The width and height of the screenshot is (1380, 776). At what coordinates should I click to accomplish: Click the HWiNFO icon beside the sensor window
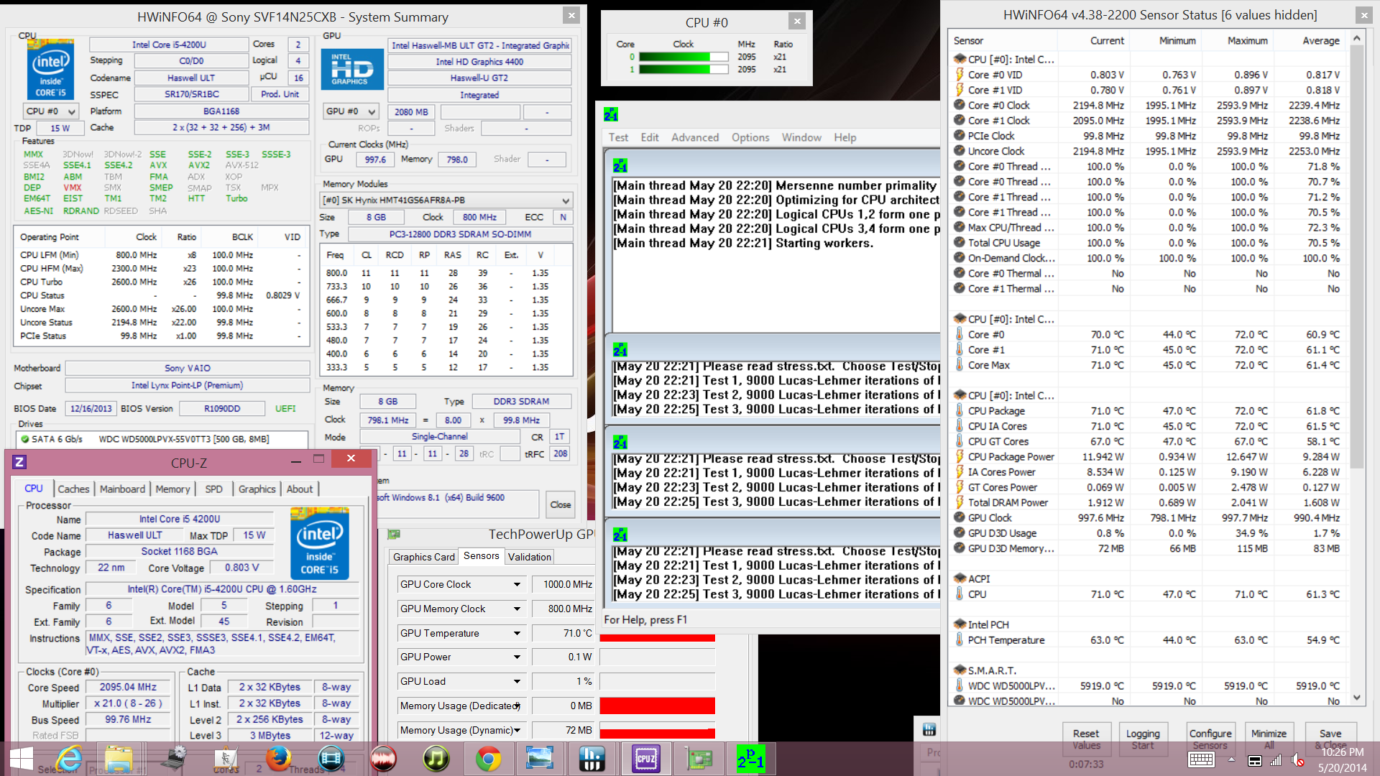pos(929,730)
